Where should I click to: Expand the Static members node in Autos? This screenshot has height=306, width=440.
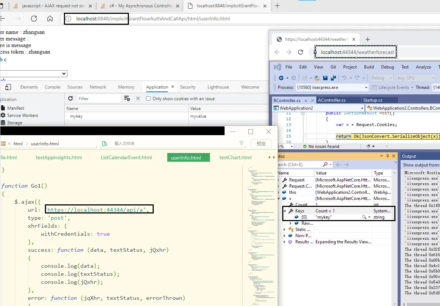tap(285, 229)
